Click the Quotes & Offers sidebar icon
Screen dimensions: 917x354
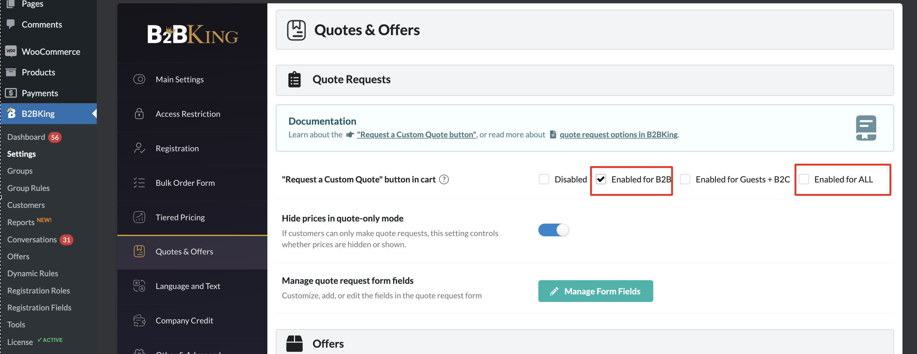(x=139, y=251)
